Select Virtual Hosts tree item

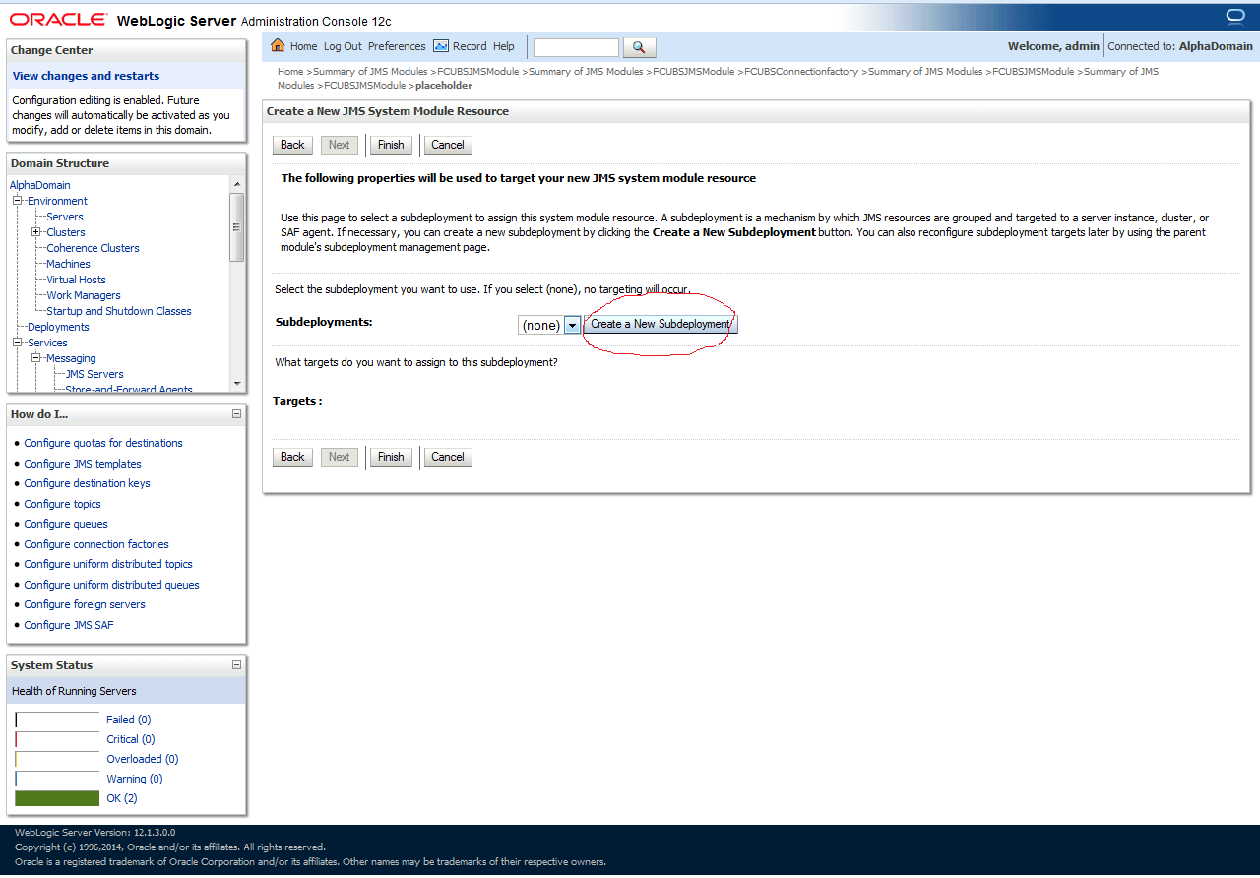[76, 280]
